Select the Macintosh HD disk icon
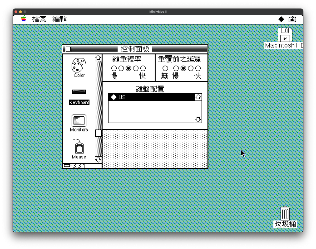The height and width of the screenshot is (249, 316). [x=285, y=35]
